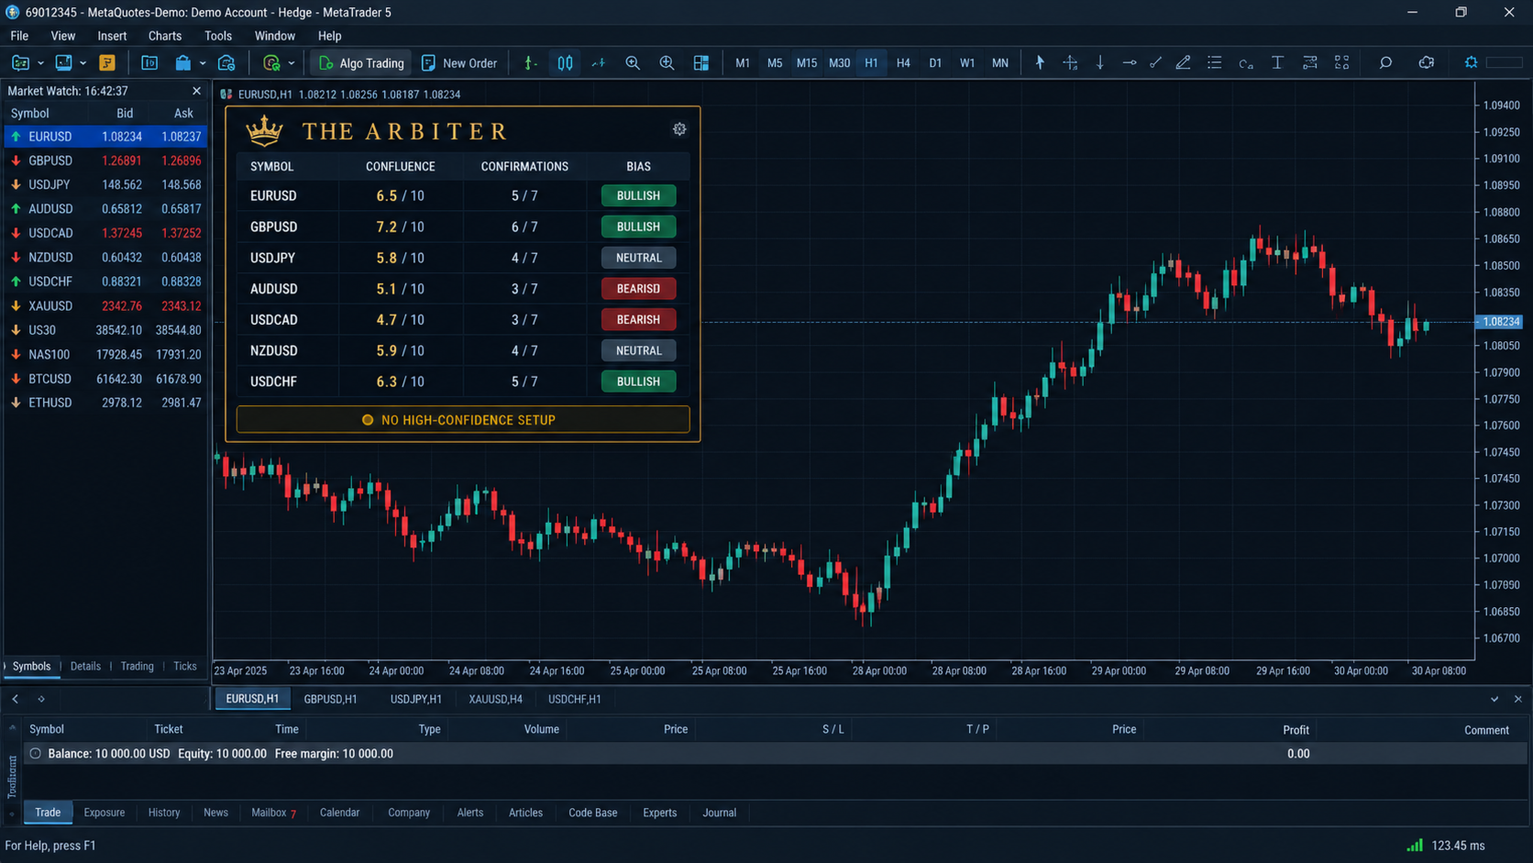This screenshot has width=1533, height=863.
Task: Open the Charts menu
Action: [164, 36]
